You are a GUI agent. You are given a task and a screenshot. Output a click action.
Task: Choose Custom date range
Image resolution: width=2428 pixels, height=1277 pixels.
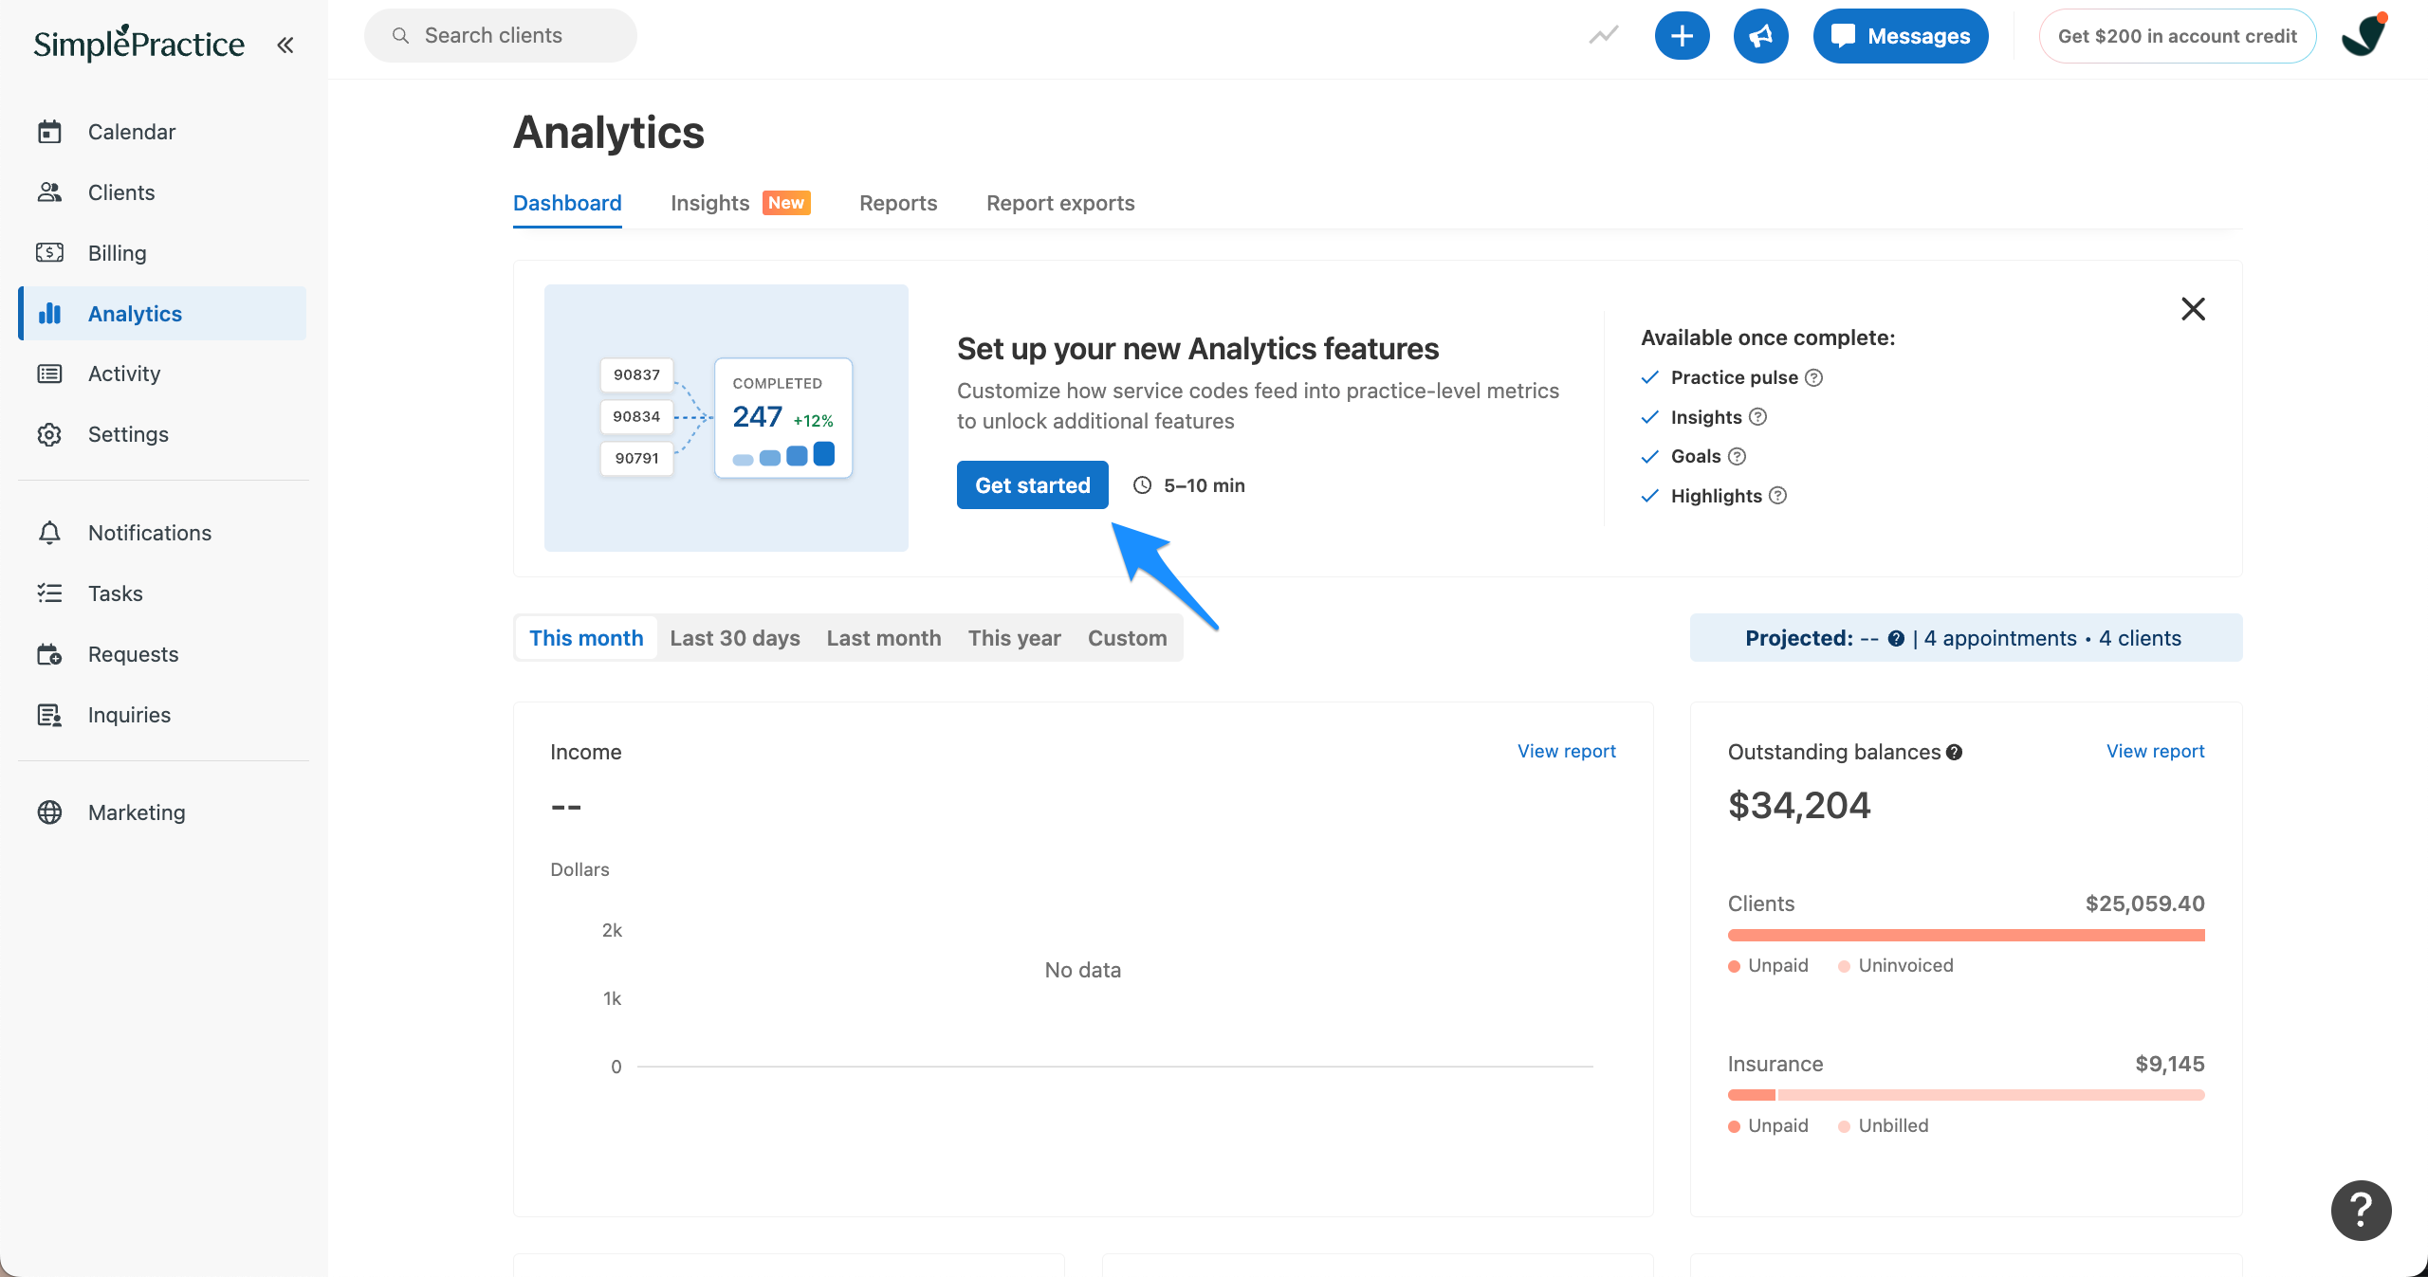pyautogui.click(x=1128, y=638)
